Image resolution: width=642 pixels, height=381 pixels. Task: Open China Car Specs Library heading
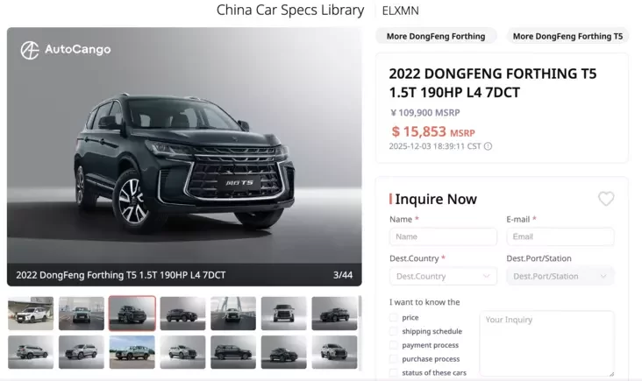click(x=290, y=11)
